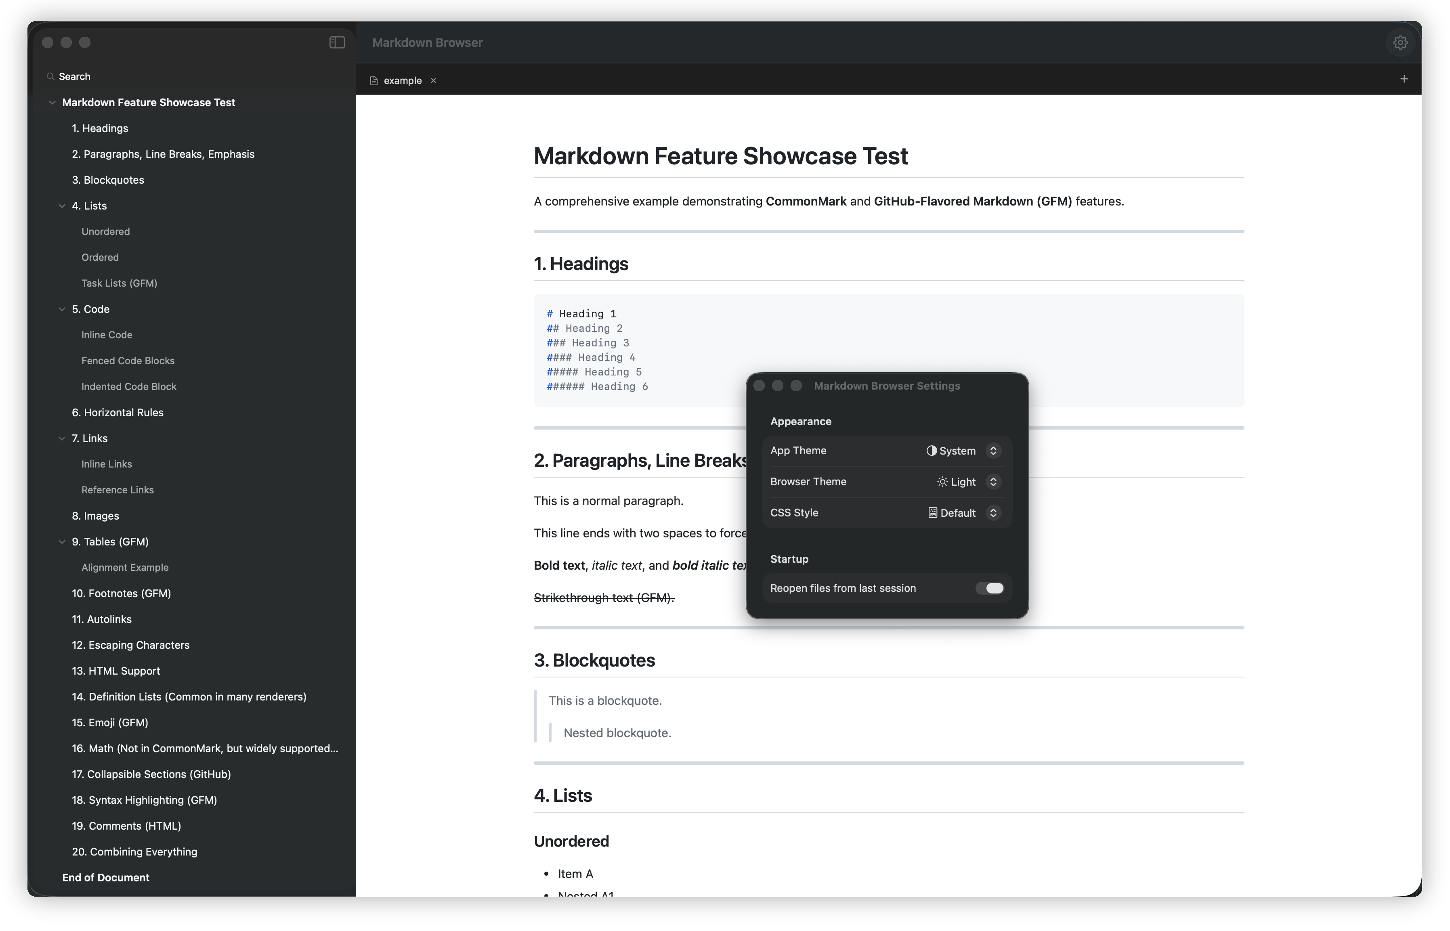1450x931 pixels.
Task: Select Task Lists (GFM) in the sidebar
Action: (x=119, y=283)
